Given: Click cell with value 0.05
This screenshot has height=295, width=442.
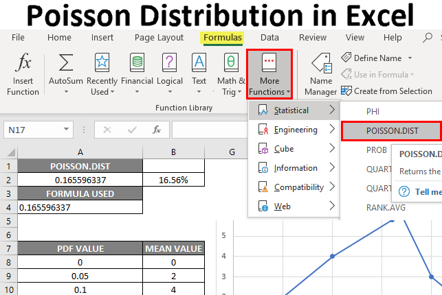Looking at the screenshot, I should [80, 276].
